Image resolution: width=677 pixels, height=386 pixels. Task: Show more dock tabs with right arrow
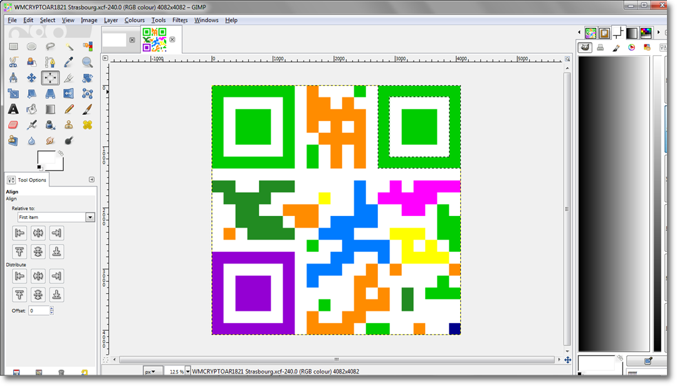658,33
